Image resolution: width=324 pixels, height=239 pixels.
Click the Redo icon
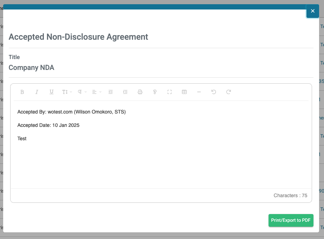click(229, 92)
